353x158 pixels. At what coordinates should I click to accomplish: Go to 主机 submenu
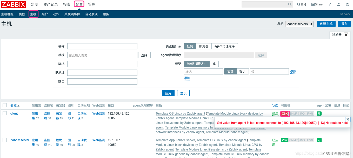point(33,14)
